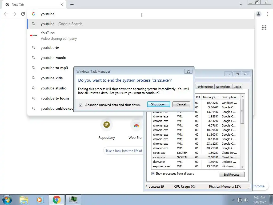Toggle 'Abandon unsaved data and shut down' checkbox
The height and width of the screenshot is (205, 273).
81,105
